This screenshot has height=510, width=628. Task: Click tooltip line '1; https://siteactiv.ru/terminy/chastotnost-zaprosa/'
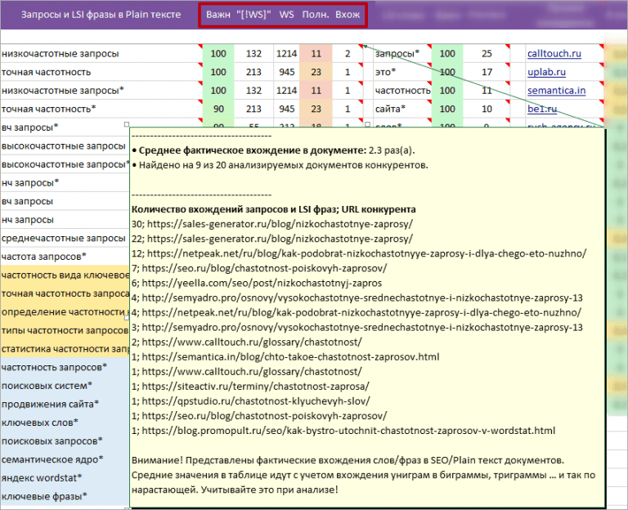251,387
